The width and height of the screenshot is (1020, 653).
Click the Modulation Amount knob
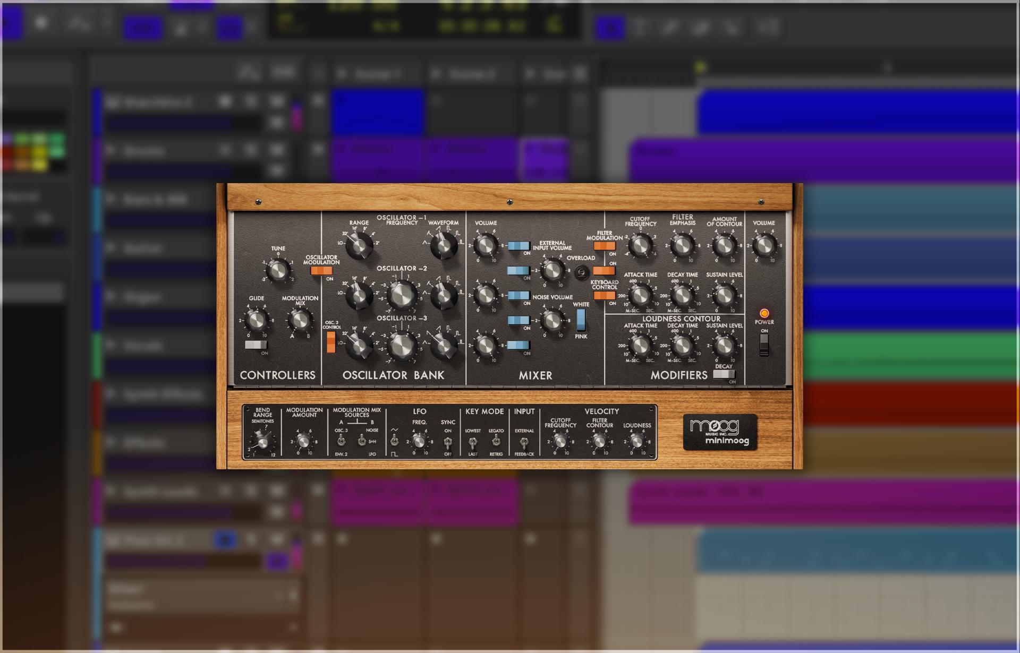pos(303,441)
